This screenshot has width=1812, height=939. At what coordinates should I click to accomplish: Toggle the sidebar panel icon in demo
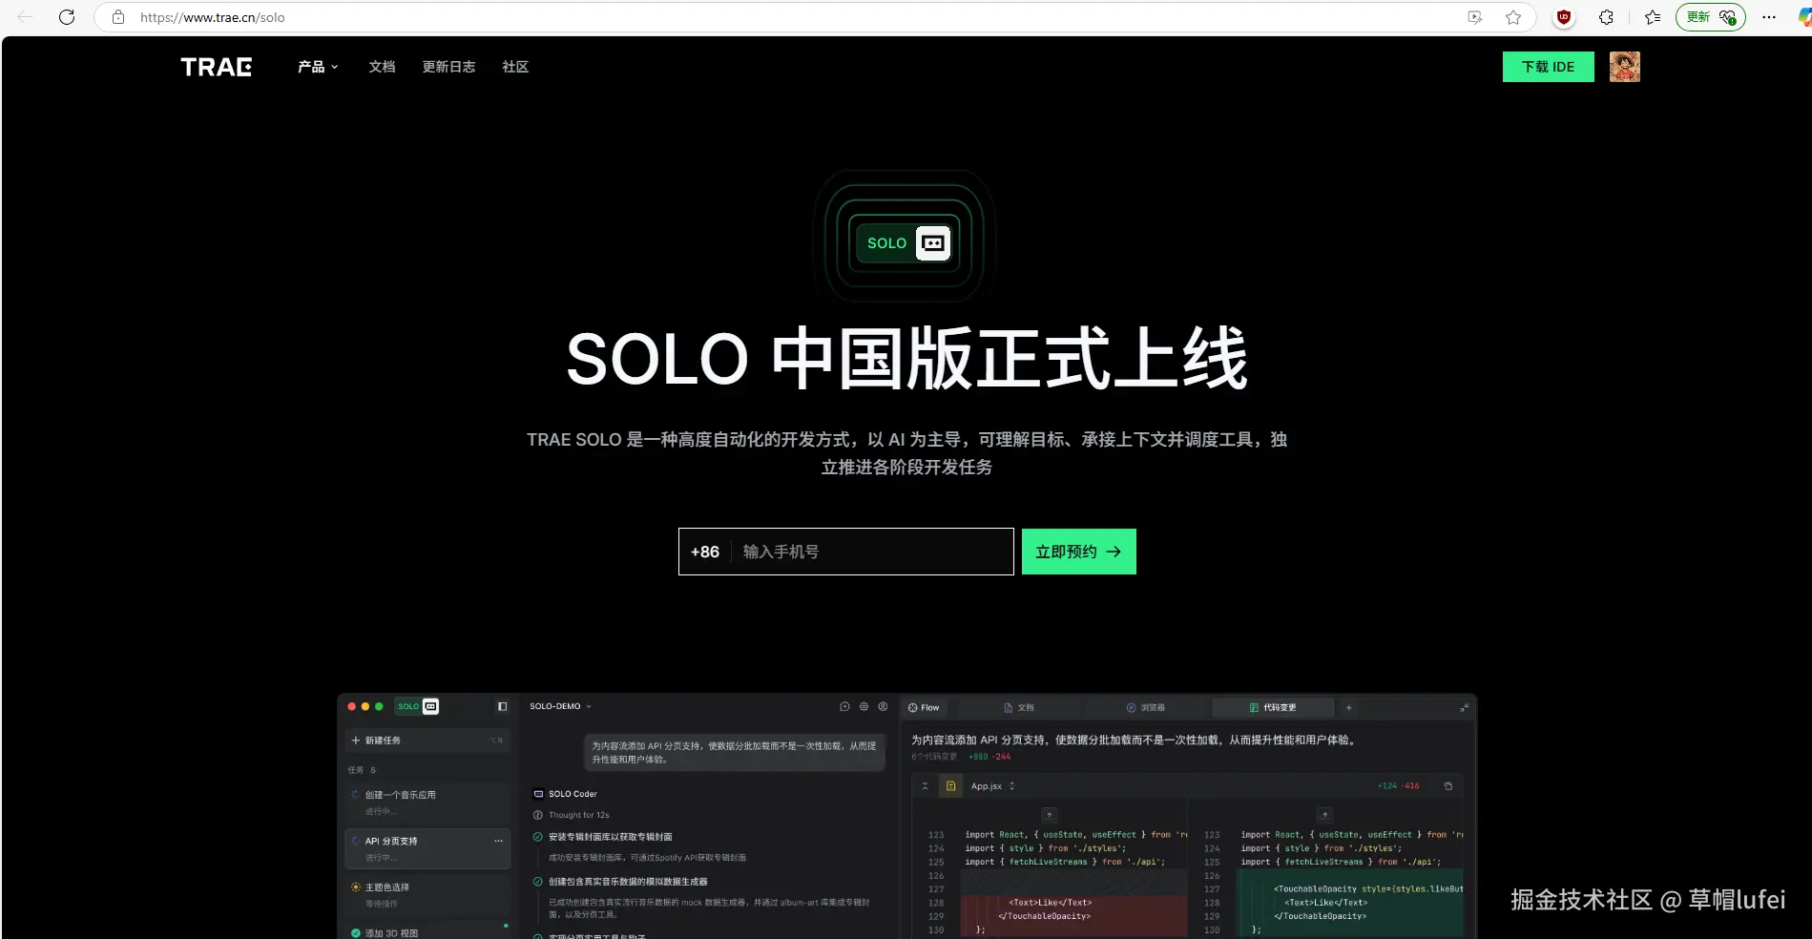pos(502,706)
